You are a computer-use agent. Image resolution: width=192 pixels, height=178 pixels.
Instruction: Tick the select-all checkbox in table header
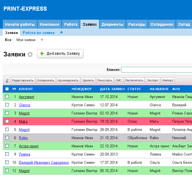coord(7,89)
